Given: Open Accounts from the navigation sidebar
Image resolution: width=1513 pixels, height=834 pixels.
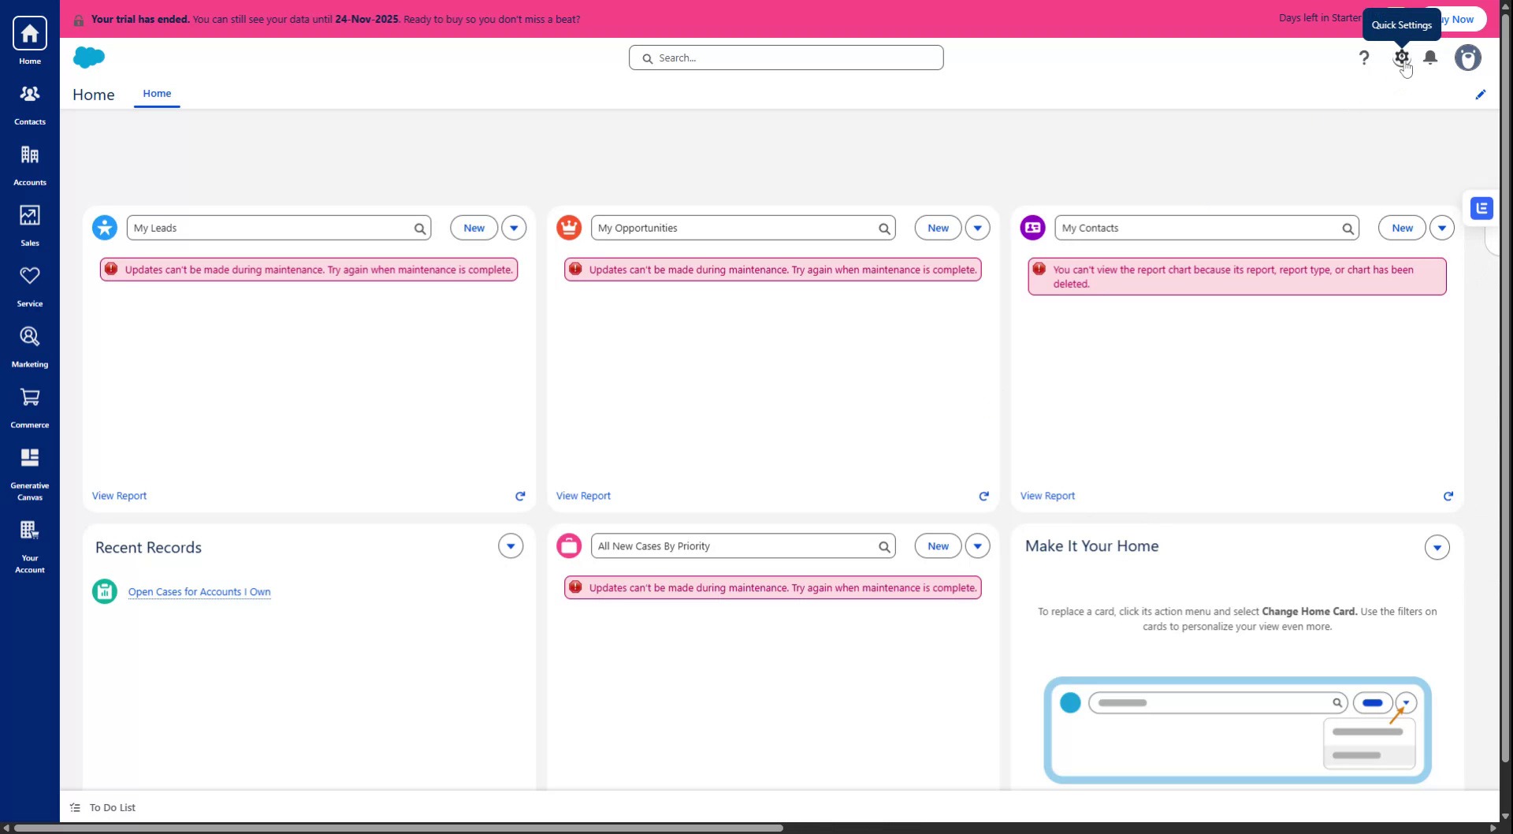Looking at the screenshot, I should pyautogui.click(x=29, y=163).
